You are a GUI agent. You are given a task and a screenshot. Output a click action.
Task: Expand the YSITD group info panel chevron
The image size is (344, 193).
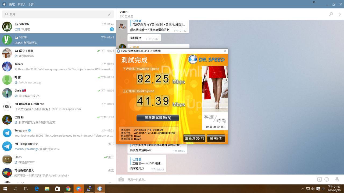coord(340,14)
